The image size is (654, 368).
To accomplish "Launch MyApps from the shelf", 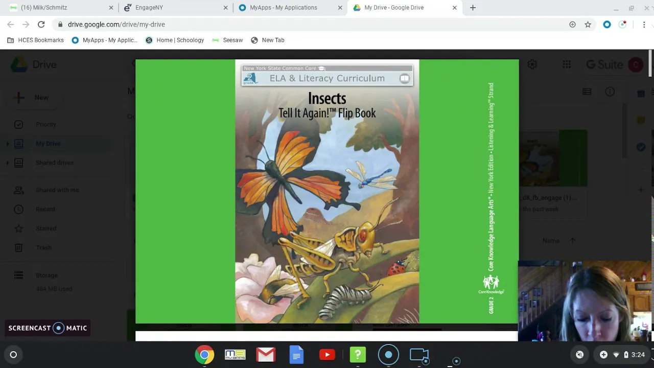I will pyautogui.click(x=235, y=355).
